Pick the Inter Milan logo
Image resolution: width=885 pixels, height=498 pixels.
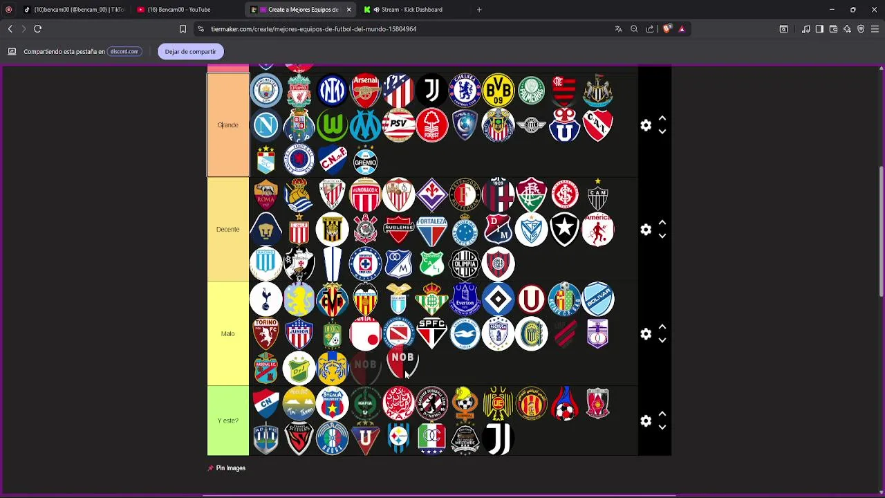click(x=332, y=91)
